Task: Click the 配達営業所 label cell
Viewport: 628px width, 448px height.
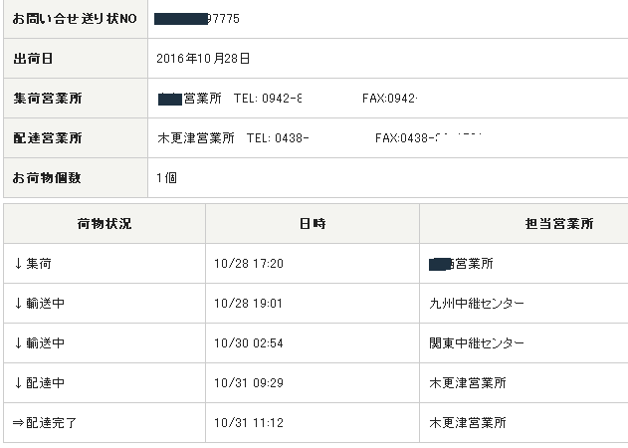Action: (x=46, y=138)
